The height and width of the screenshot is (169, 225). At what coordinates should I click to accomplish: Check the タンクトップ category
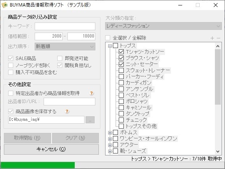tap(121, 114)
